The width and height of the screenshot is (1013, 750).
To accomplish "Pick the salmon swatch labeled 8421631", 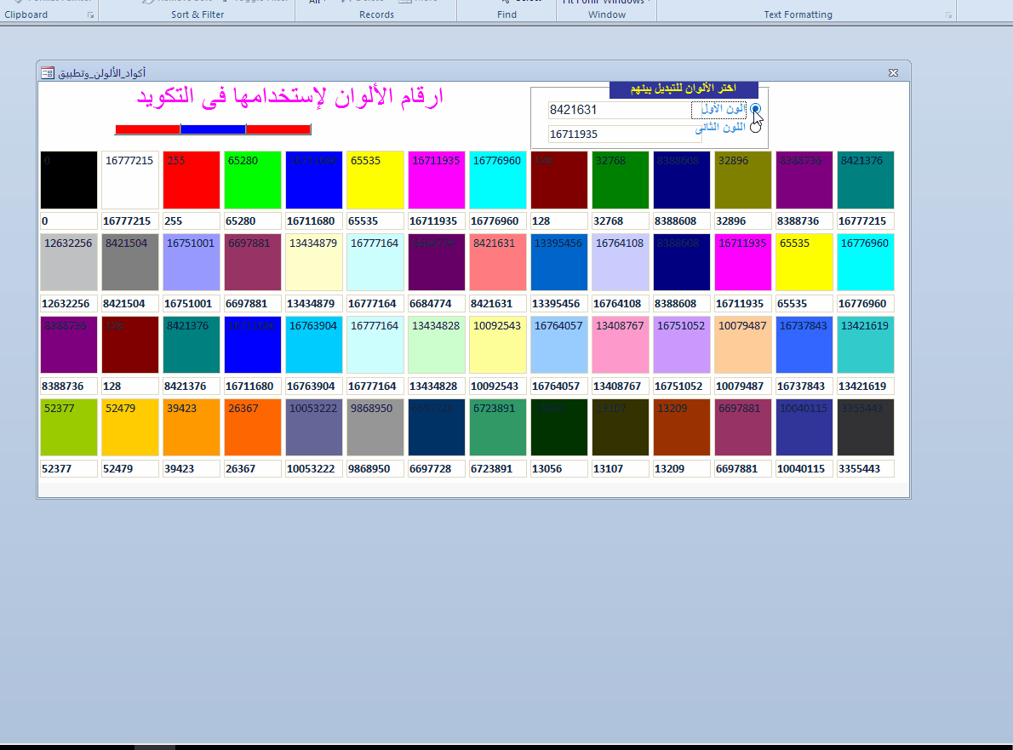I will pyautogui.click(x=497, y=263).
